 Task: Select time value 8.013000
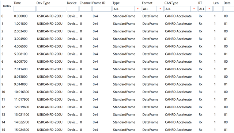click(x=21, y=77)
